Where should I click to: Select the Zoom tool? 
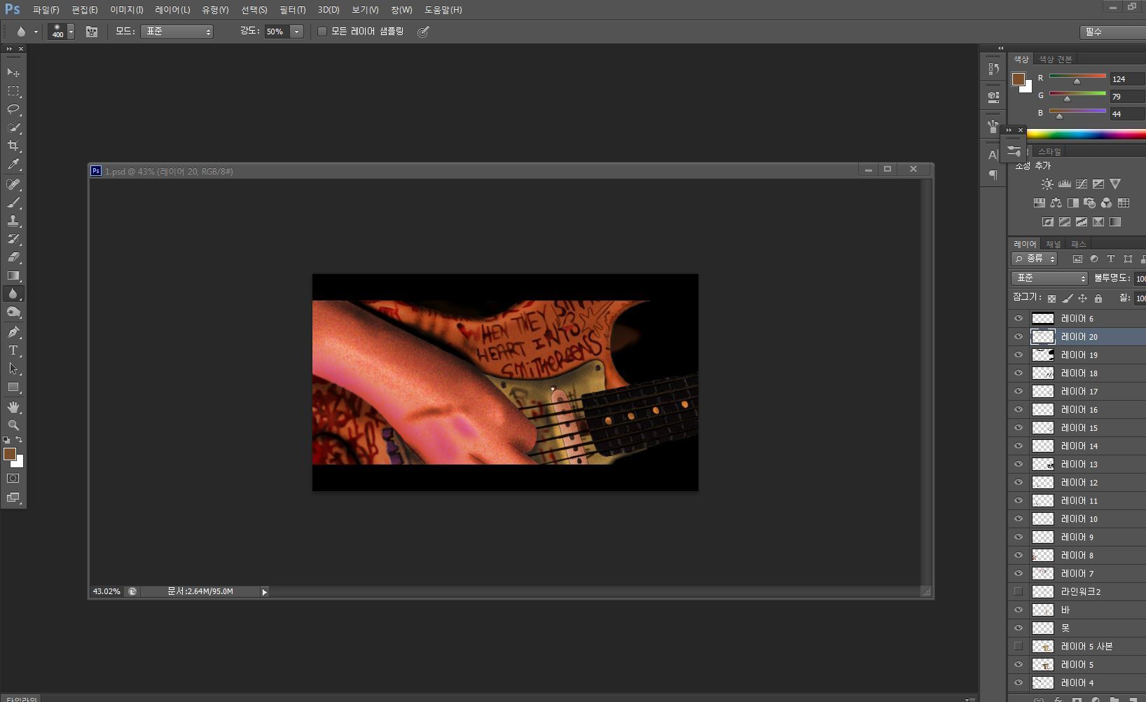(13, 425)
